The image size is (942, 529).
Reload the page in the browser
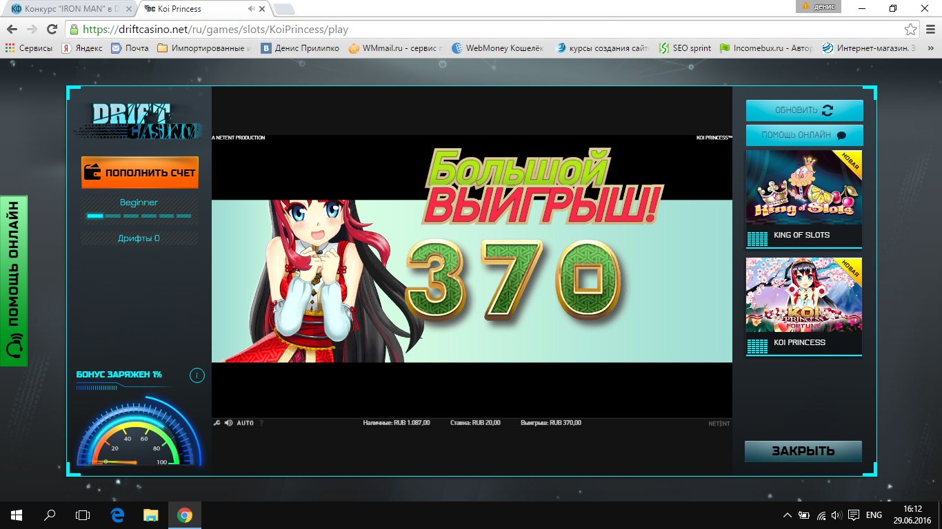52,30
